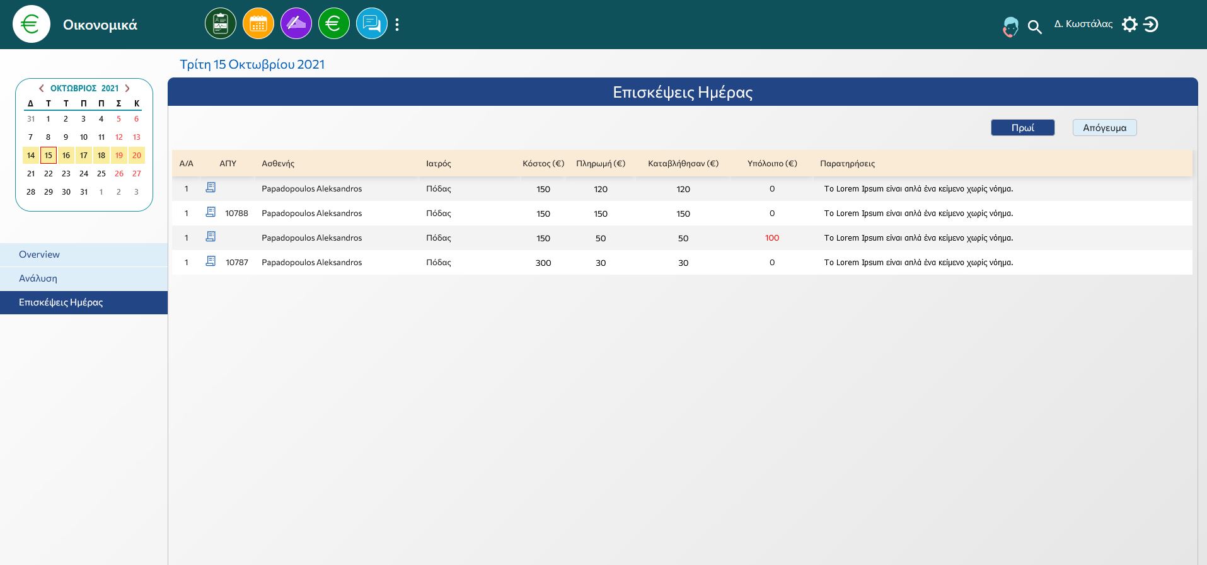This screenshot has width=1207, height=565.
Task: Go to next month in calendar
Action: click(x=127, y=89)
